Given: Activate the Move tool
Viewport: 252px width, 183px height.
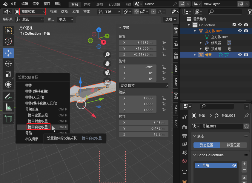Looking at the screenshot, I should pyautogui.click(x=8, y=53).
